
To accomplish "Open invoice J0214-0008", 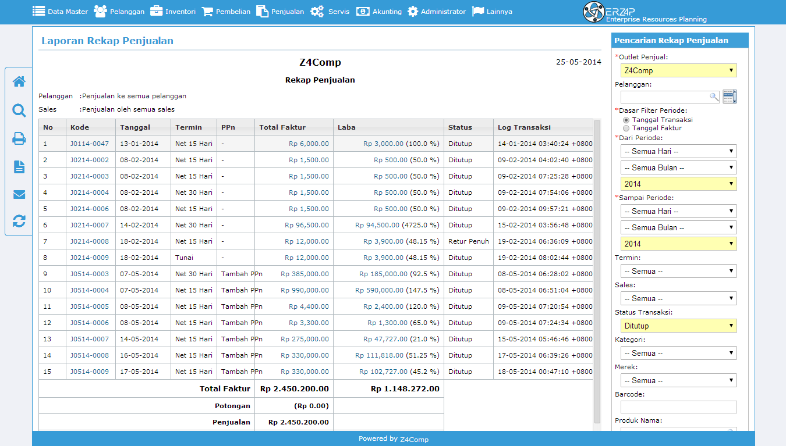I will (x=90, y=241).
